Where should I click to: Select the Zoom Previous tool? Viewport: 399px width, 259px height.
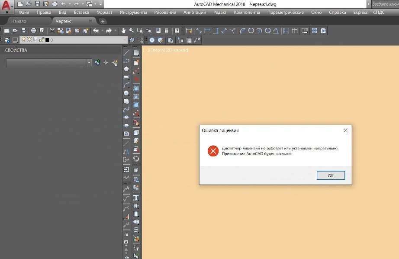[x=148, y=31]
